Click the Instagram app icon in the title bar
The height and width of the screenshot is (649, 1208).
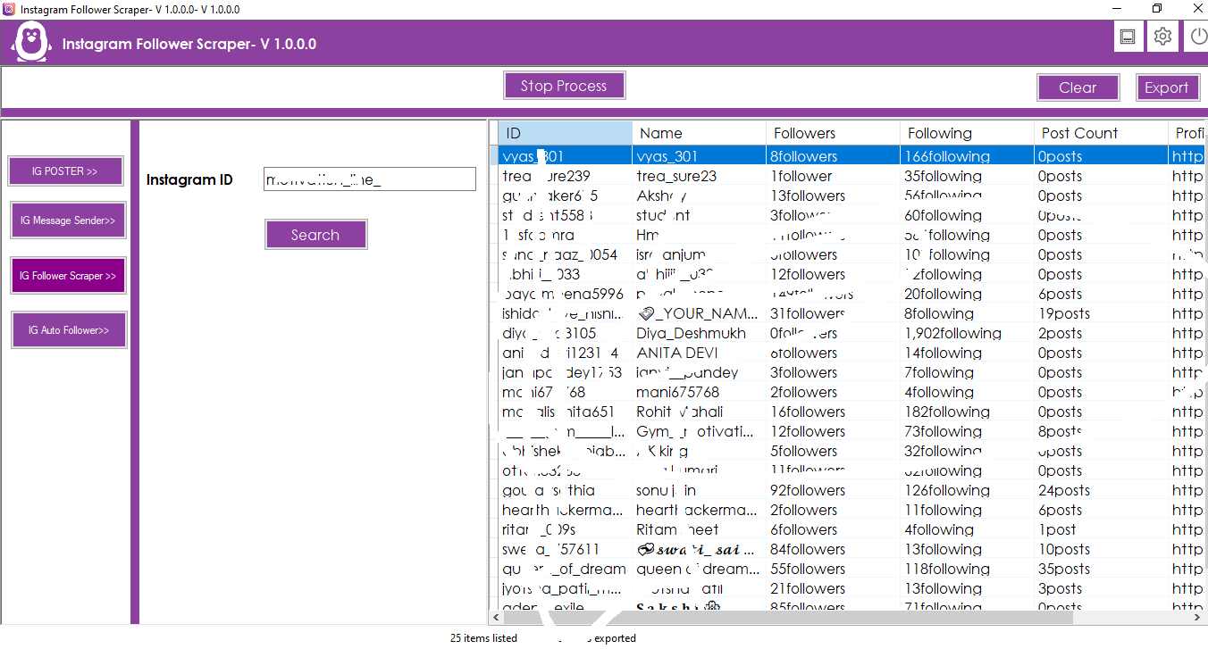[x=9, y=9]
